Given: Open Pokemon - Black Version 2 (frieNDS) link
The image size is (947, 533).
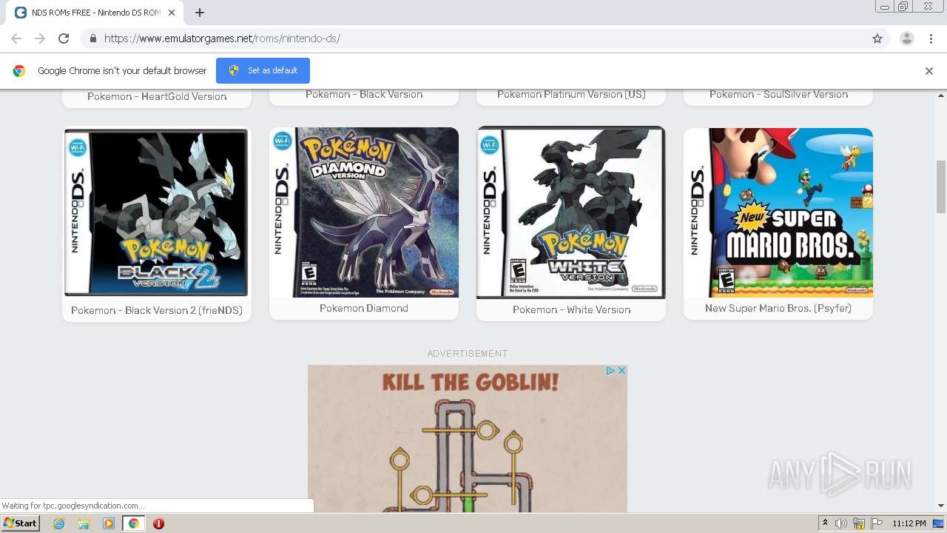Looking at the screenshot, I should (157, 310).
